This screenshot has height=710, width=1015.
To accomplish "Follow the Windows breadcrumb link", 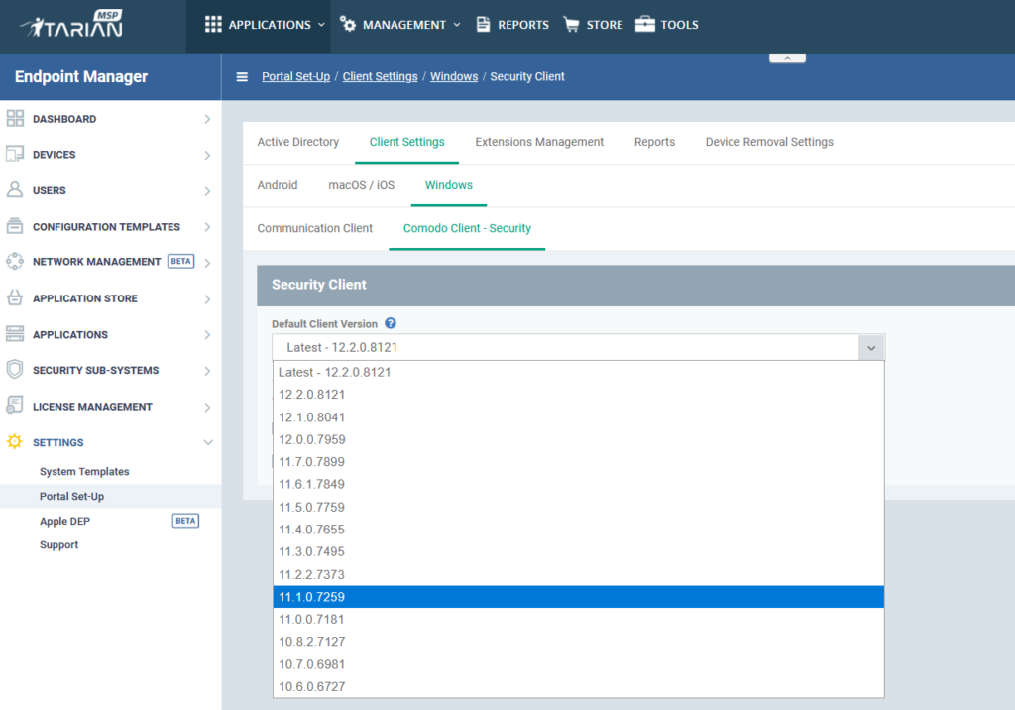I will 454,76.
